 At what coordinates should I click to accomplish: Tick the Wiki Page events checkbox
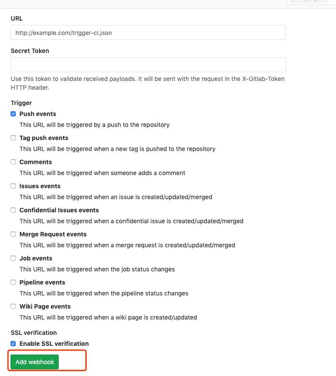(13, 306)
